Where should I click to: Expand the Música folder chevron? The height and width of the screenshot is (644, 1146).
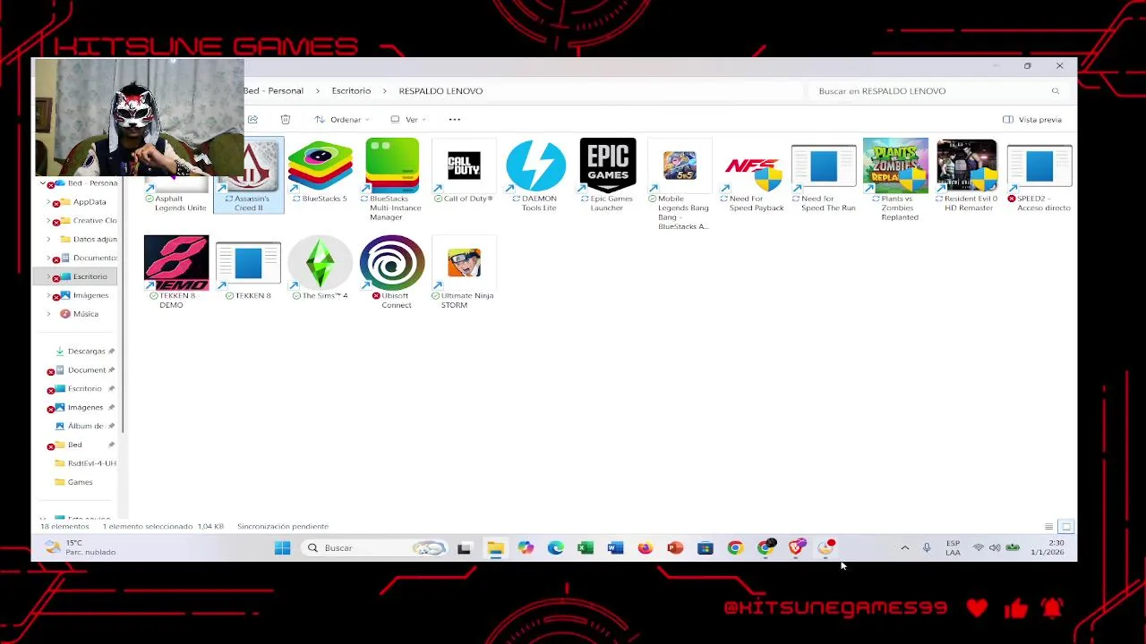click(x=48, y=314)
